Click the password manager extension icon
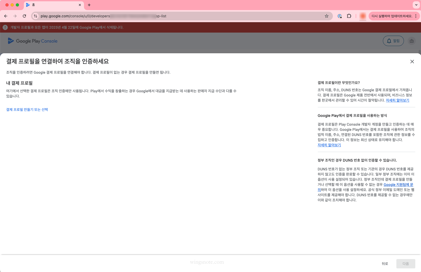Screen dimensions: 421x272 point(340,16)
